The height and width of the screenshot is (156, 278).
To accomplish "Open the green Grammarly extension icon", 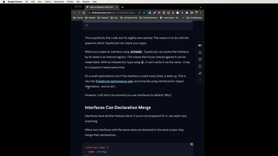I will [x=150, y=13].
